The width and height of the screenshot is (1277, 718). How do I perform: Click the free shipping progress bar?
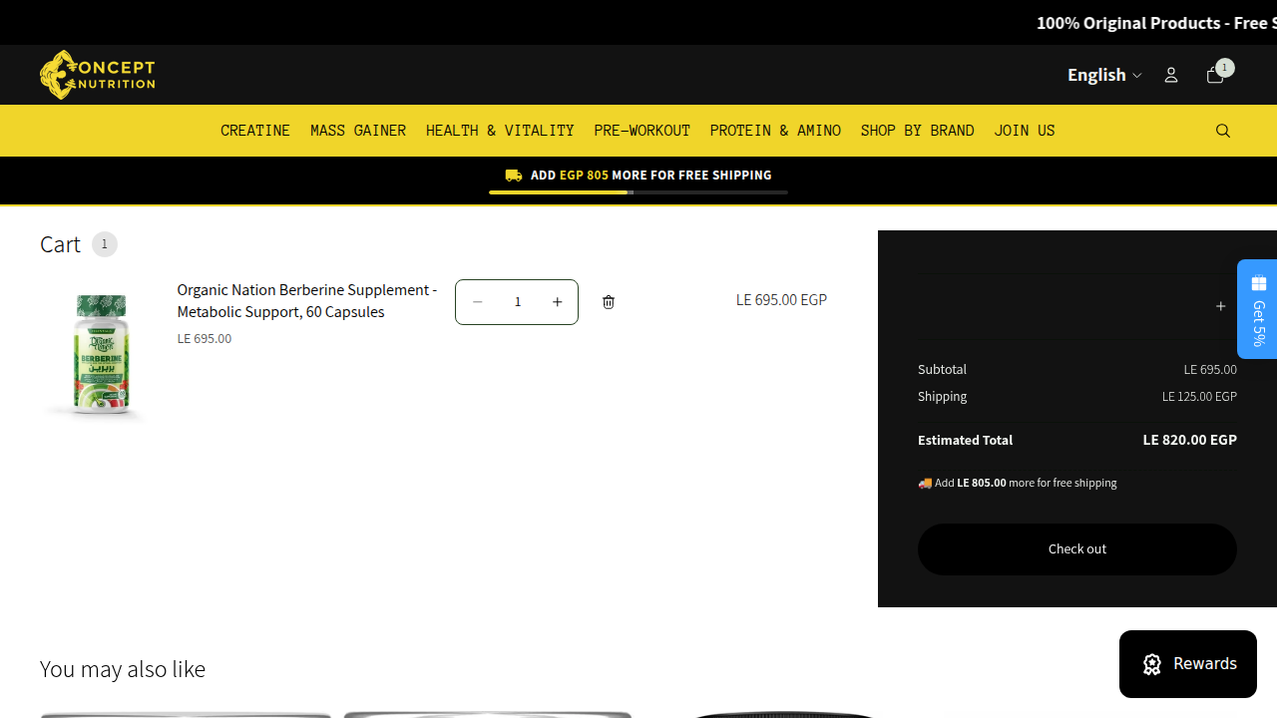click(638, 192)
